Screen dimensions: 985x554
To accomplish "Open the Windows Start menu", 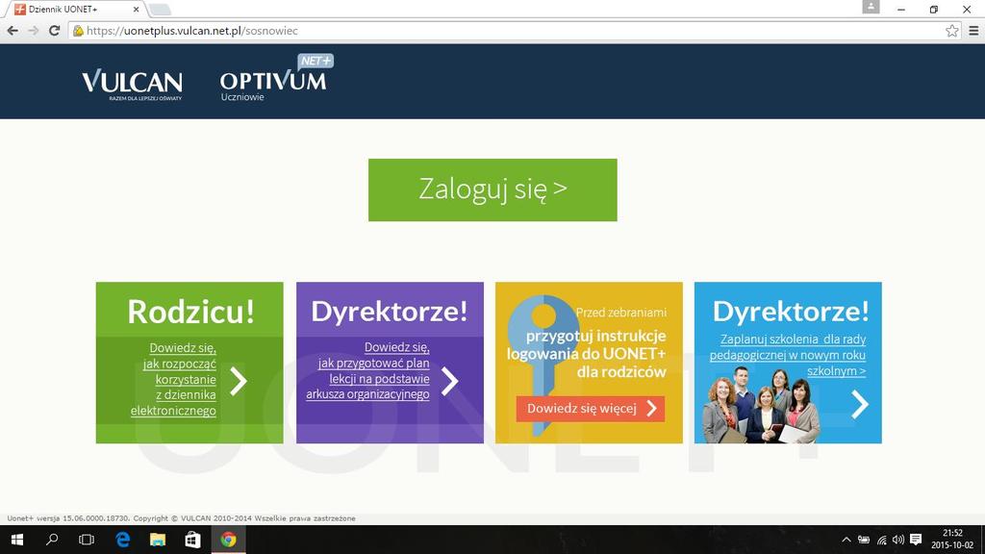I will pyautogui.click(x=17, y=540).
